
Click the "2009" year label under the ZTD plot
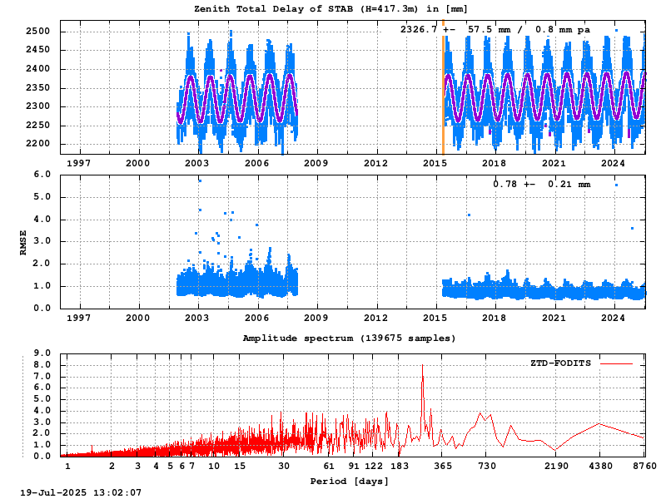(316, 163)
